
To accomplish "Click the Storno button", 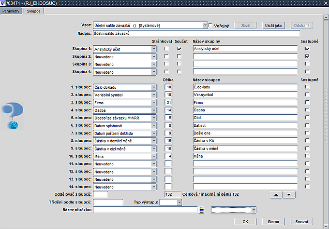I will pos(273,221).
